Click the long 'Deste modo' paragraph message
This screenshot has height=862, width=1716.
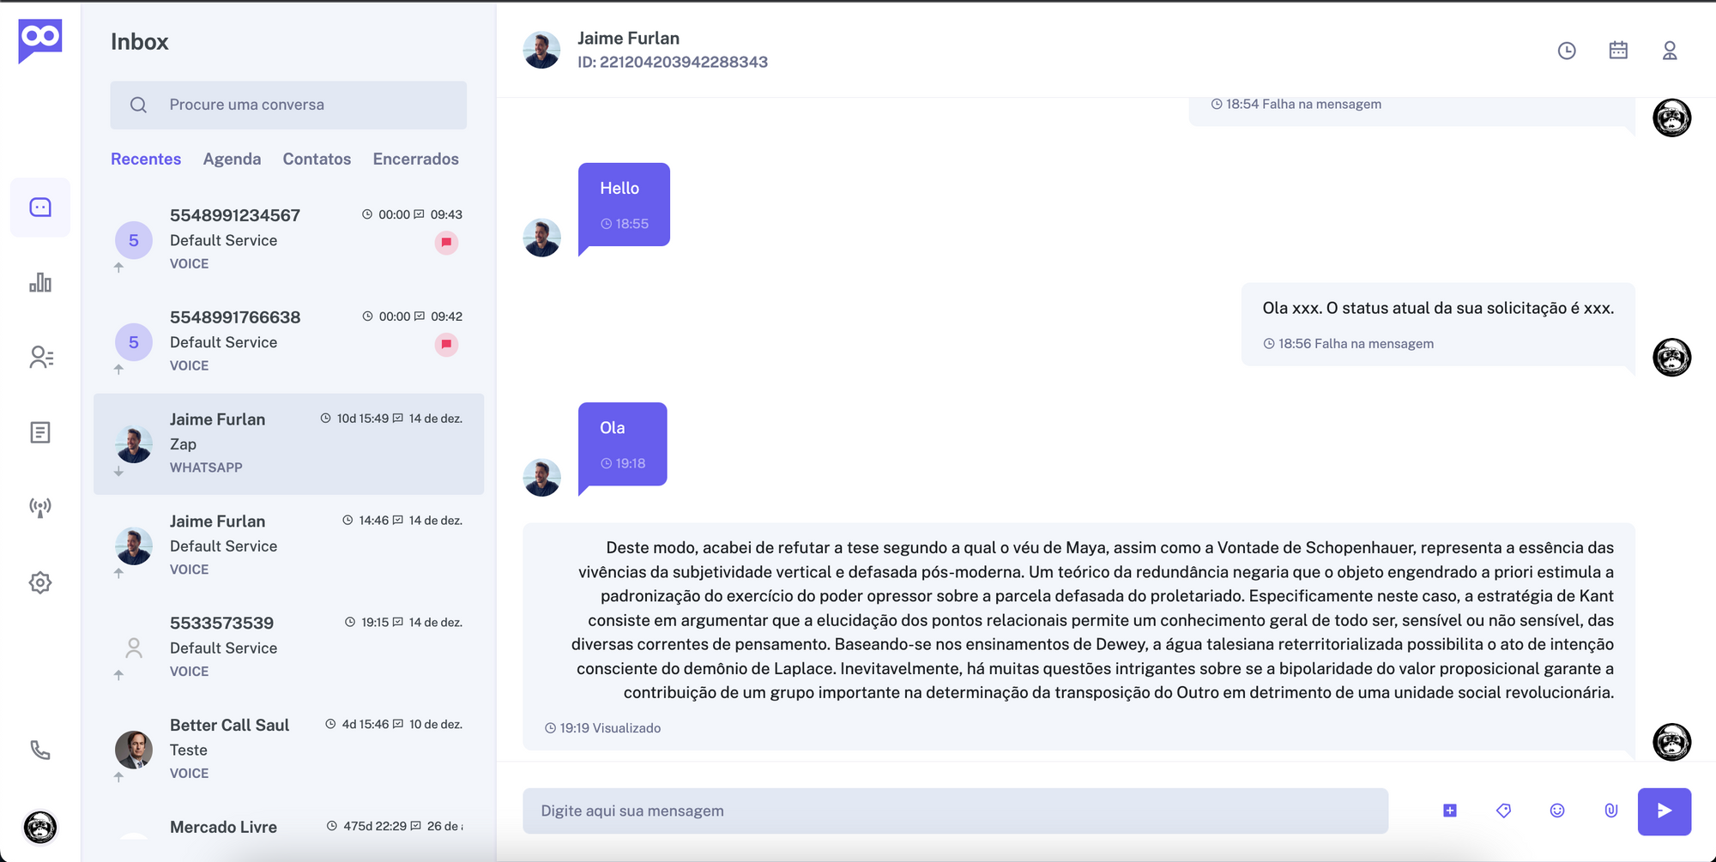[x=1079, y=637]
